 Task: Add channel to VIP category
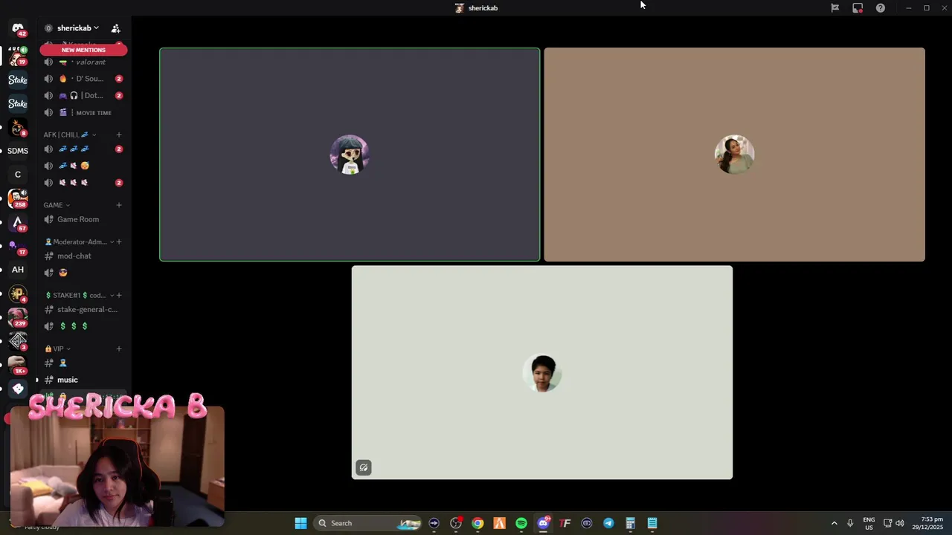(118, 348)
